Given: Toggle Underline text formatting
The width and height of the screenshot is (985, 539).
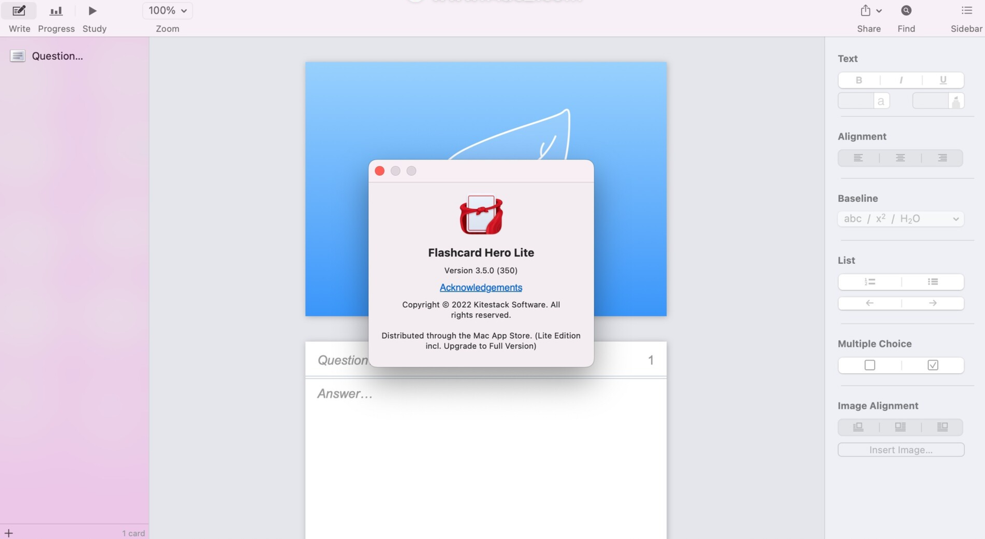Looking at the screenshot, I should point(943,80).
